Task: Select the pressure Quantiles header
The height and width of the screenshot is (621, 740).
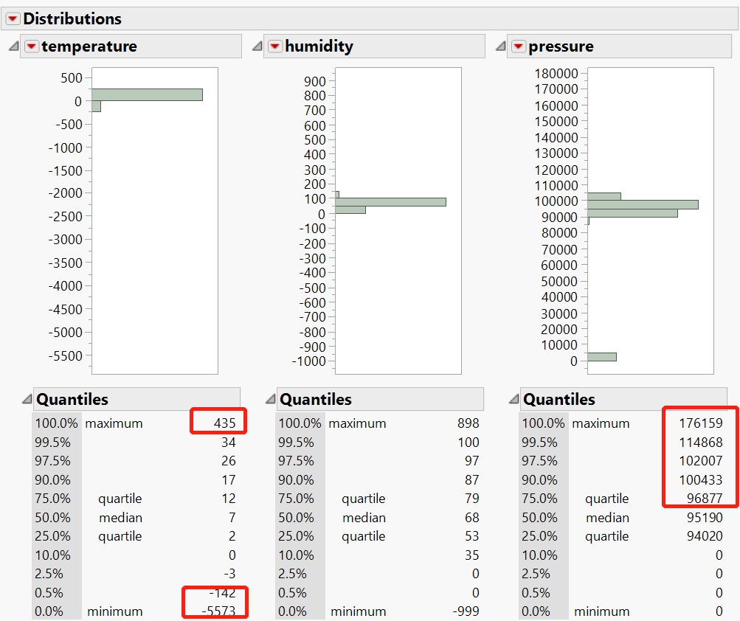Action: point(624,399)
